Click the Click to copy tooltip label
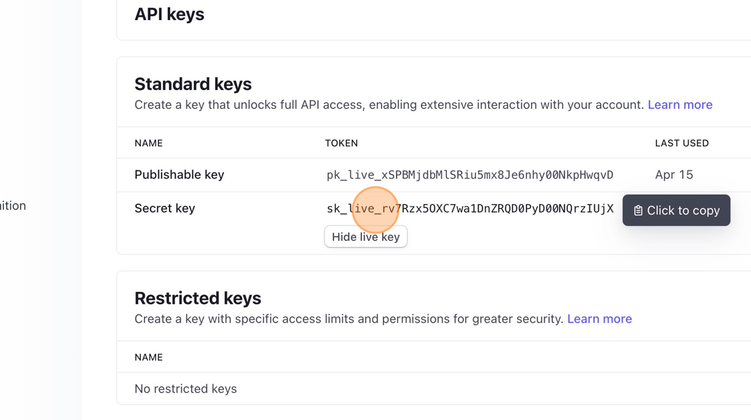 pyautogui.click(x=683, y=211)
